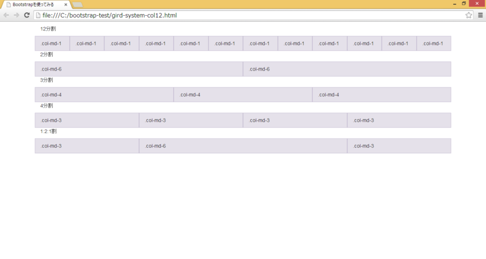The width and height of the screenshot is (486, 259).
Task: Click the address bar URL field
Action: [253, 15]
